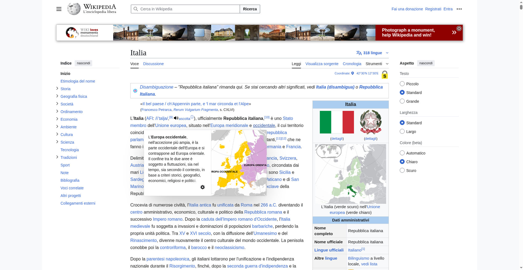The height and width of the screenshot is (270, 523).
Task: Switch to the Voce tab
Action: [134, 64]
